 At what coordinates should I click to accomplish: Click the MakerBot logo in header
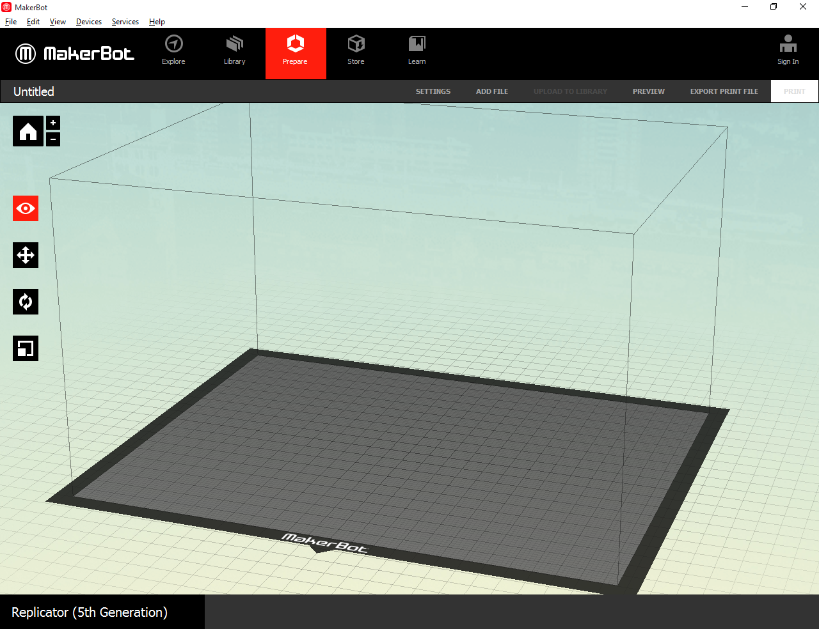75,54
